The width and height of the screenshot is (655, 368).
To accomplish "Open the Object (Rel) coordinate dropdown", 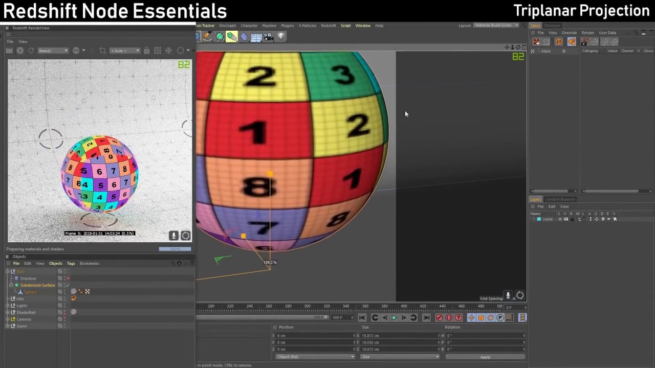I will click(x=315, y=357).
